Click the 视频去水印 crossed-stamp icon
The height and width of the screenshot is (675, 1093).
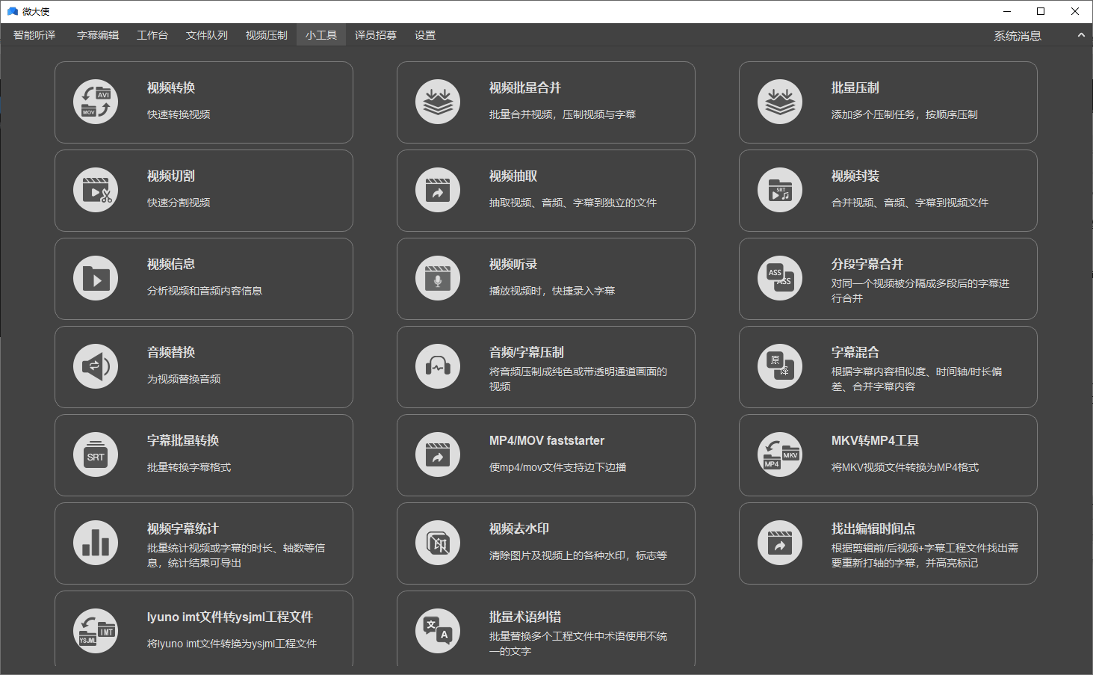(x=438, y=543)
